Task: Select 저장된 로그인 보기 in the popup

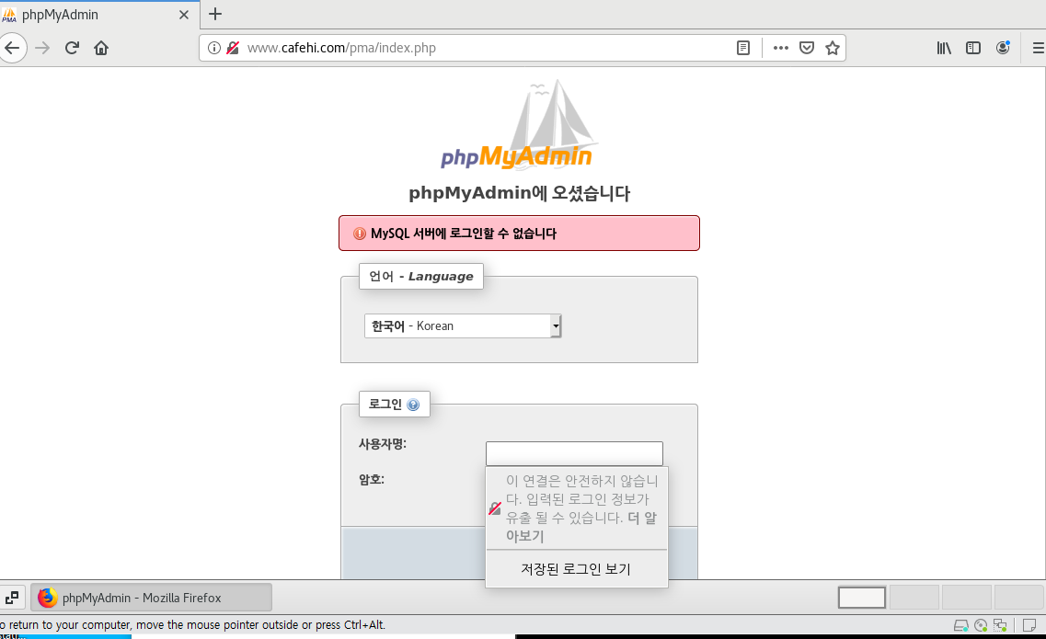Action: 577,569
